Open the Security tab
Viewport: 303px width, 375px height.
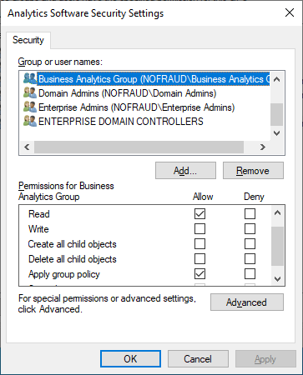point(28,40)
